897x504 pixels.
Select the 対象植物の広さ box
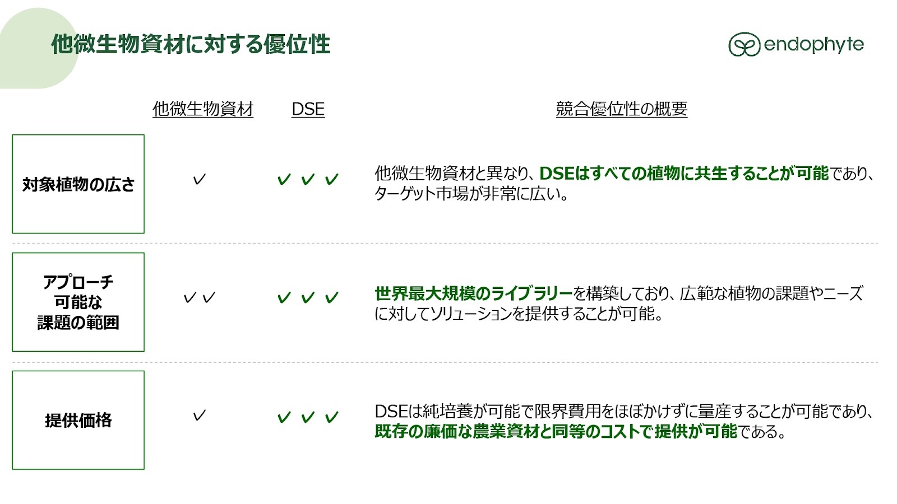tap(78, 184)
